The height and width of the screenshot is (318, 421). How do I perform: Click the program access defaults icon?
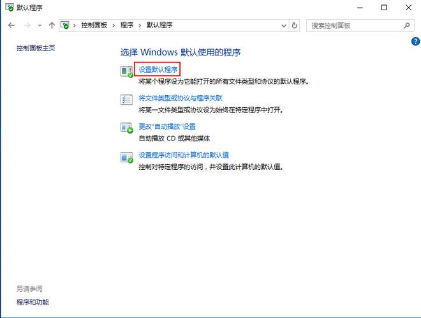click(x=127, y=157)
